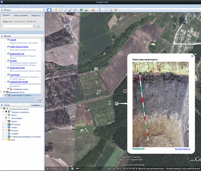Expand the Границы и названия layer node
This screenshot has height=171, width=201.
tap(3, 112)
